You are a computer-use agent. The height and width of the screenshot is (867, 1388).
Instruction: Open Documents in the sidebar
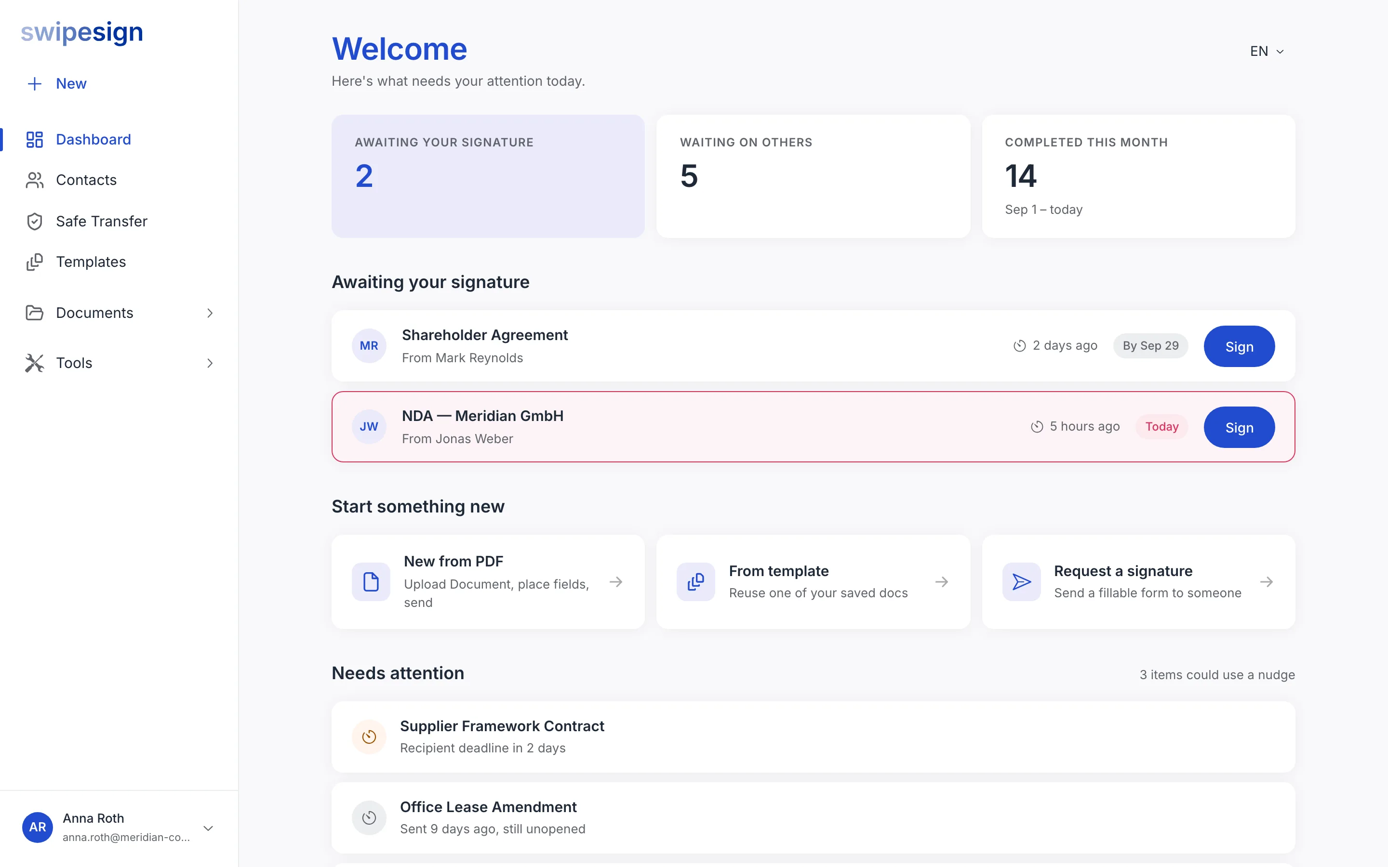pos(120,313)
